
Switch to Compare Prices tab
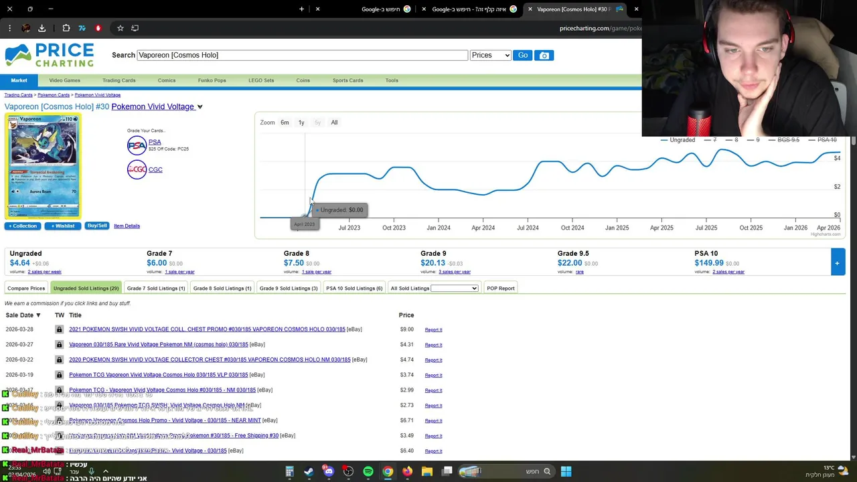pyautogui.click(x=26, y=289)
